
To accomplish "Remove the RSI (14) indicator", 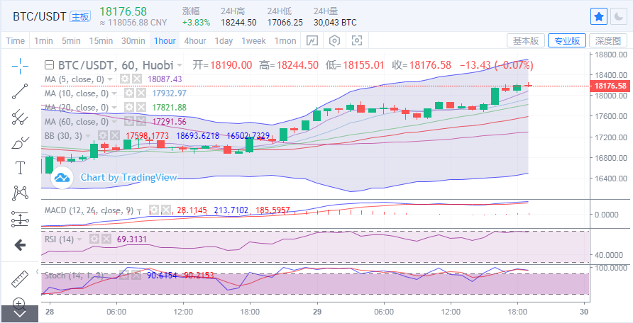I will click(x=106, y=239).
